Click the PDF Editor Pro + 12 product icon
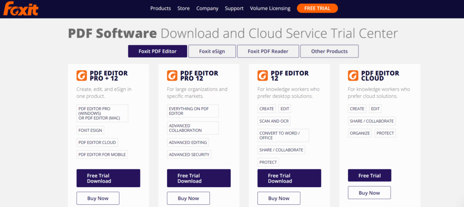 (x=82, y=76)
